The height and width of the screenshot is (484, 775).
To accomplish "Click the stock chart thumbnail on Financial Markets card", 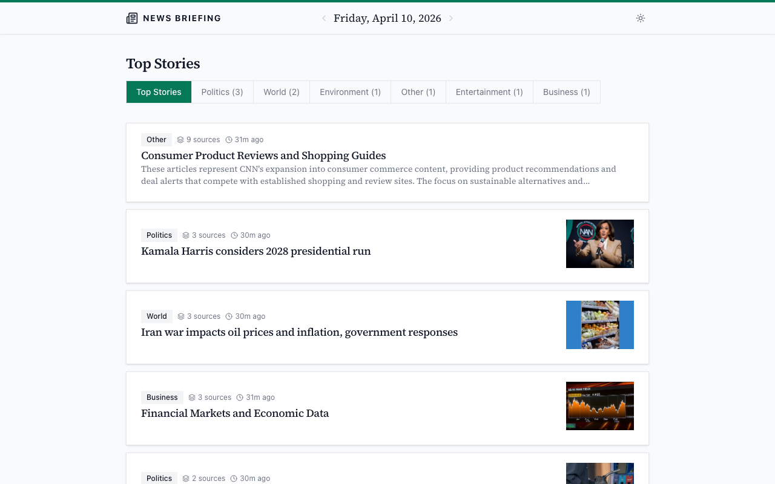I will (x=600, y=406).
